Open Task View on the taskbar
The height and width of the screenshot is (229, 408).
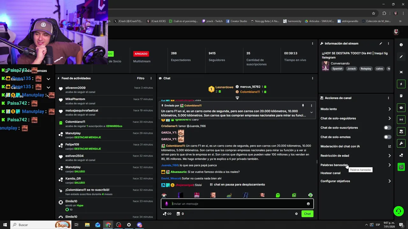[76, 225]
